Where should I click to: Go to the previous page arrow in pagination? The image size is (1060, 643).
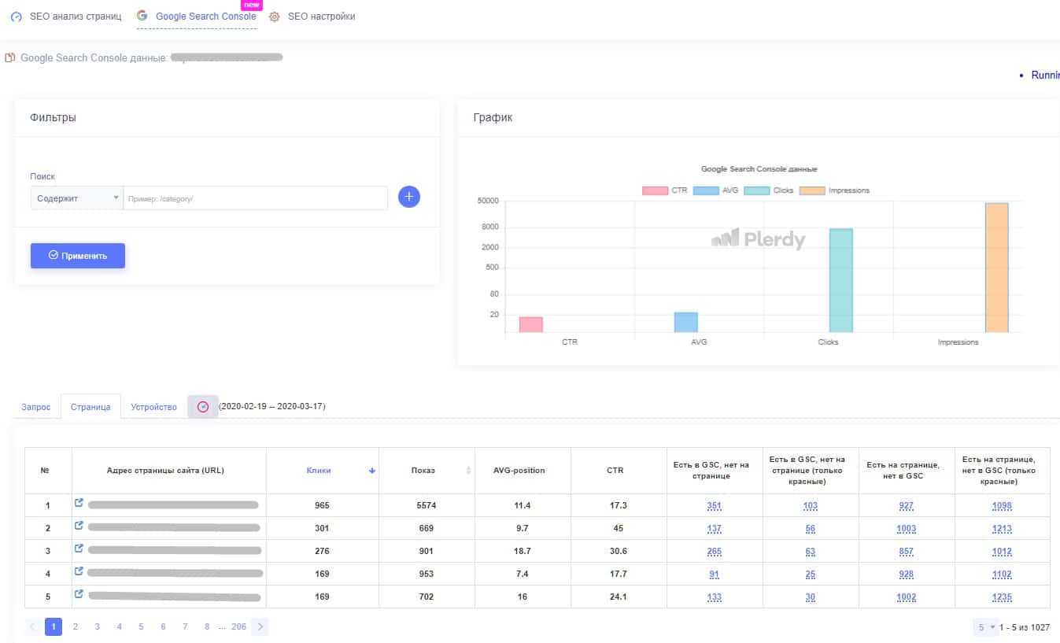[33, 627]
